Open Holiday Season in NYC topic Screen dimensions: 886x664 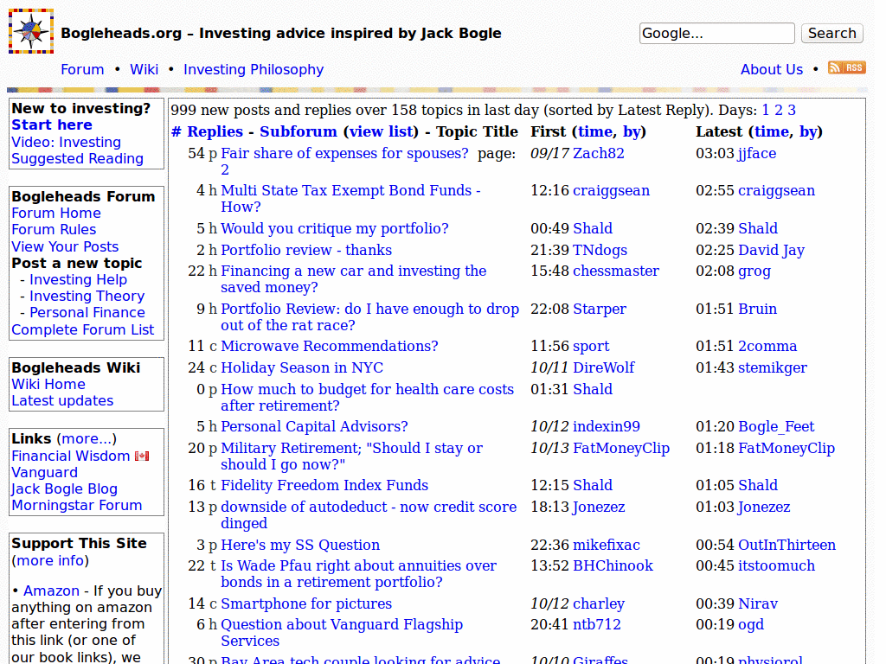pos(302,367)
